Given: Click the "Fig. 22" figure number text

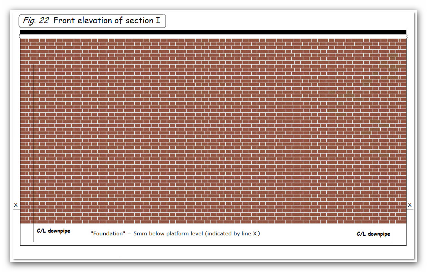Looking at the screenshot, I should tap(36, 21).
